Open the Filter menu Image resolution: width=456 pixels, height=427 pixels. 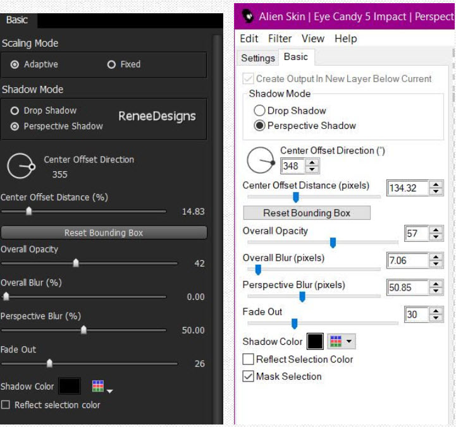(280, 39)
